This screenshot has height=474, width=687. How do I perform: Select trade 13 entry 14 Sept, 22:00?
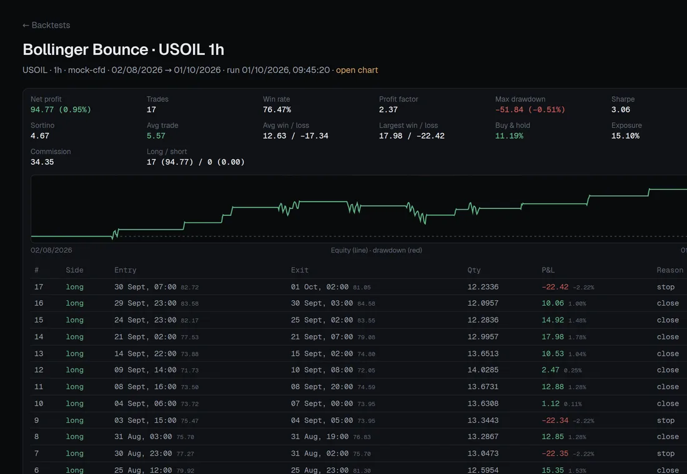(146, 353)
